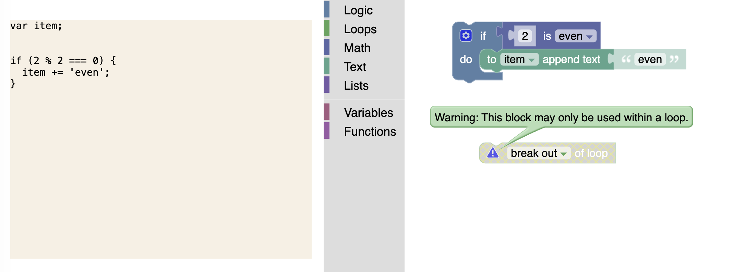The width and height of the screenshot is (733, 272).
Task: Select the append text block label
Action: [571, 60]
